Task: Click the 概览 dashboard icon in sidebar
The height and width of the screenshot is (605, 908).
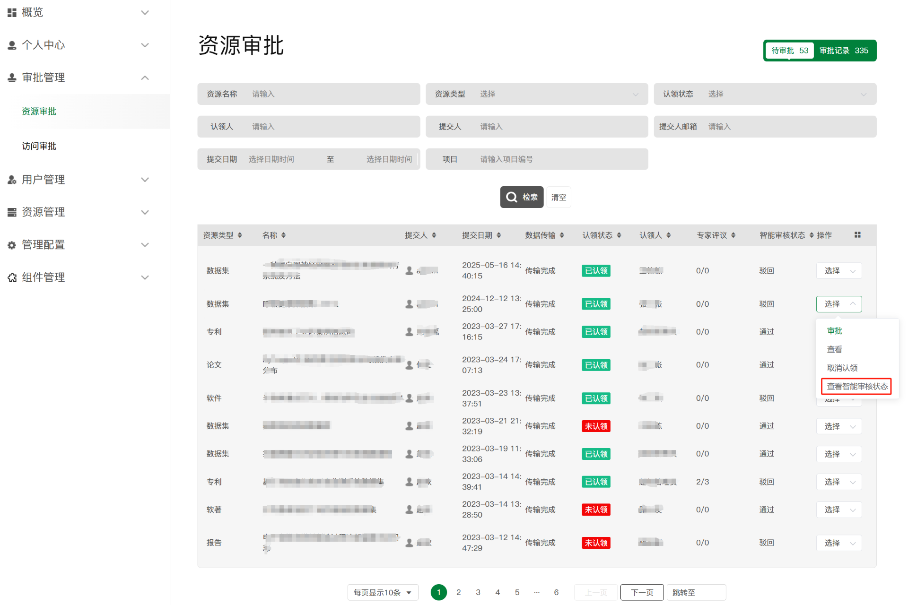Action: click(12, 12)
